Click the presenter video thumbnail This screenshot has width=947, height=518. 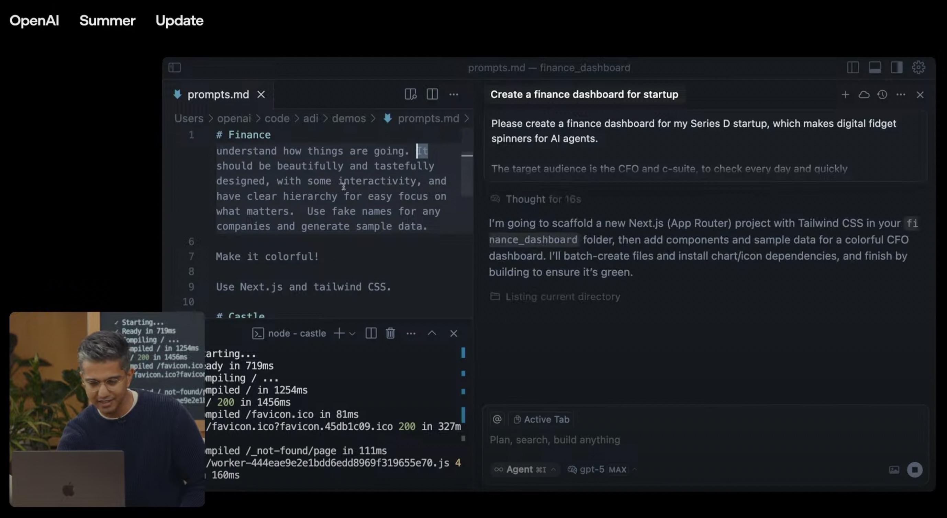107,409
